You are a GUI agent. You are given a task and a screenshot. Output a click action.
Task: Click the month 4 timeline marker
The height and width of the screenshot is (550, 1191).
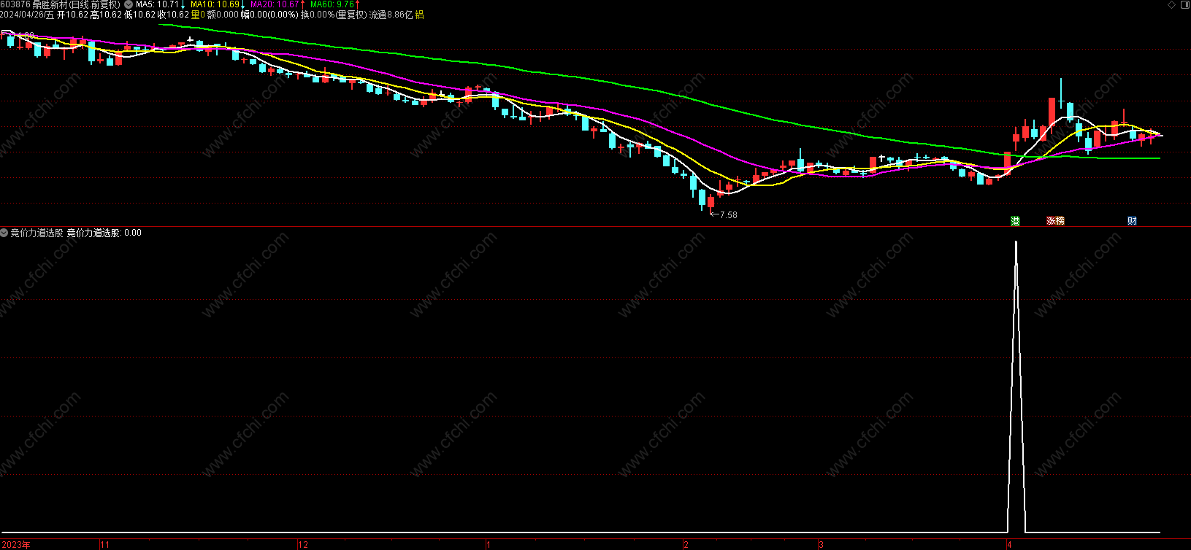[1009, 544]
